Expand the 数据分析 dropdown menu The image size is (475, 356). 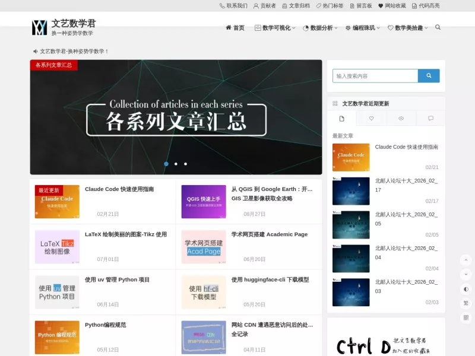320,28
